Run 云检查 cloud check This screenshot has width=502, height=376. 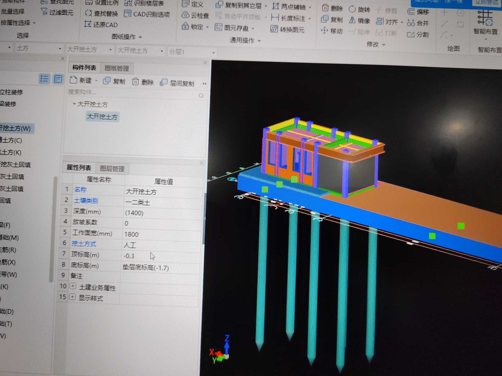(x=195, y=15)
